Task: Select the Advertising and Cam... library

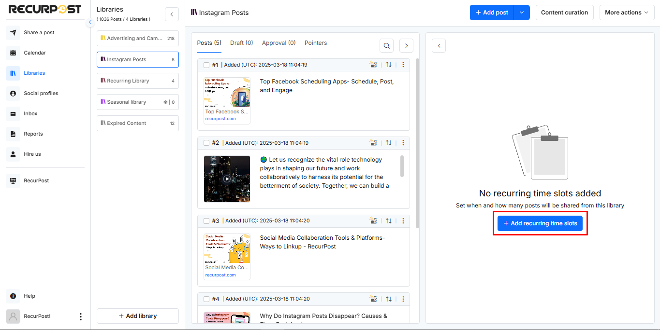Action: 138,38
